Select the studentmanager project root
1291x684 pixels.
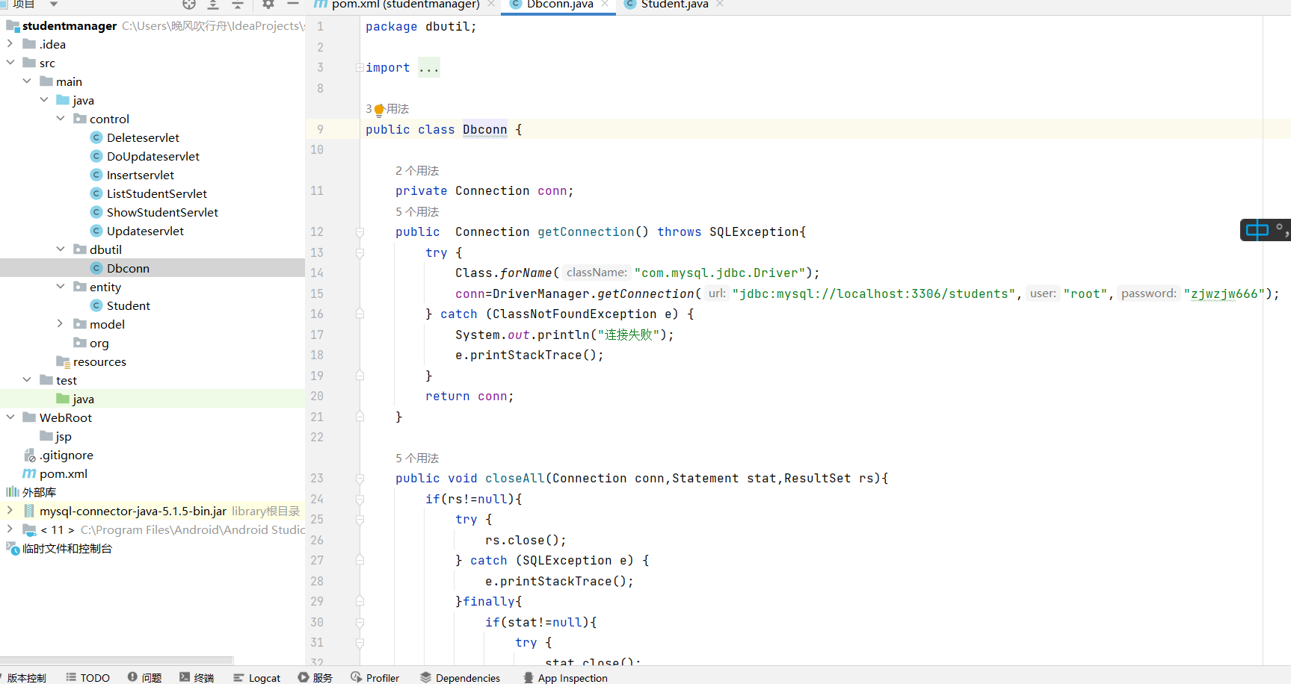tap(70, 25)
